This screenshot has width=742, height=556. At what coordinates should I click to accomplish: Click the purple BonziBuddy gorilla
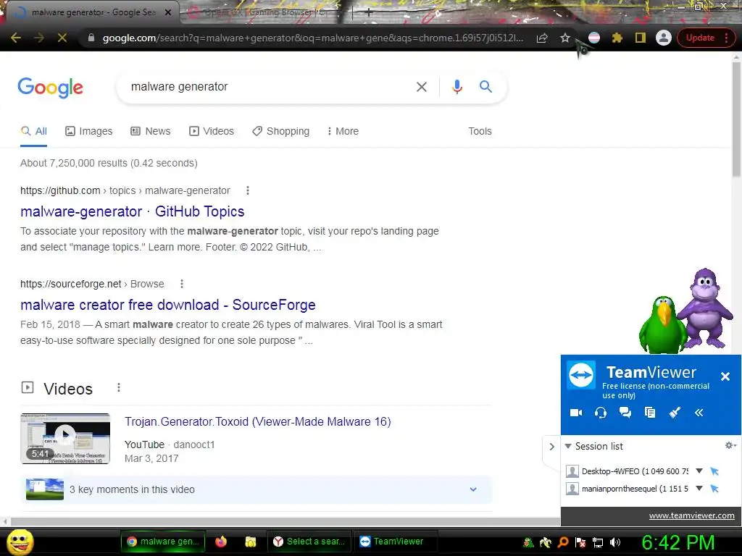coord(706,307)
